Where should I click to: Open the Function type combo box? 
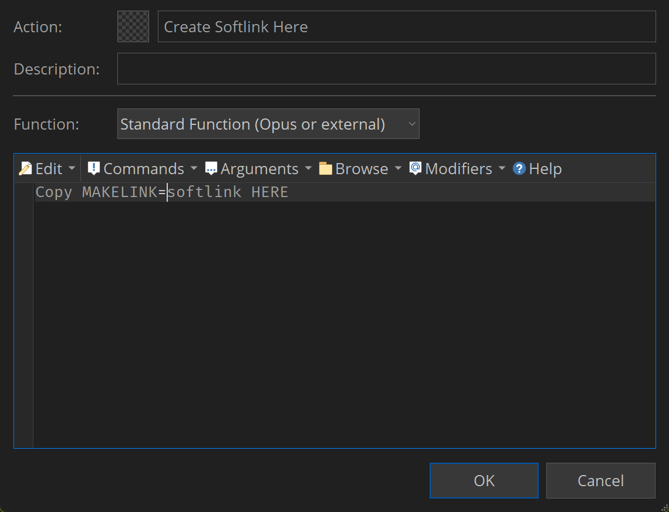click(268, 124)
